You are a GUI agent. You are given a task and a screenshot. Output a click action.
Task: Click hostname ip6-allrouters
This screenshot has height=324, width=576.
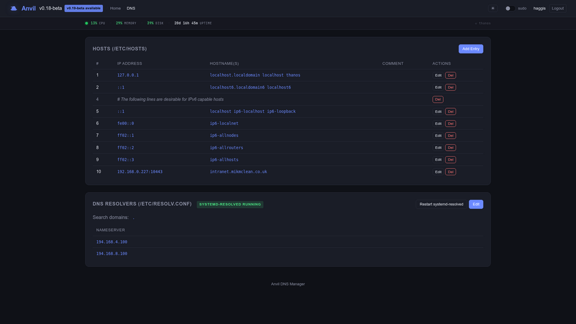coord(226,148)
